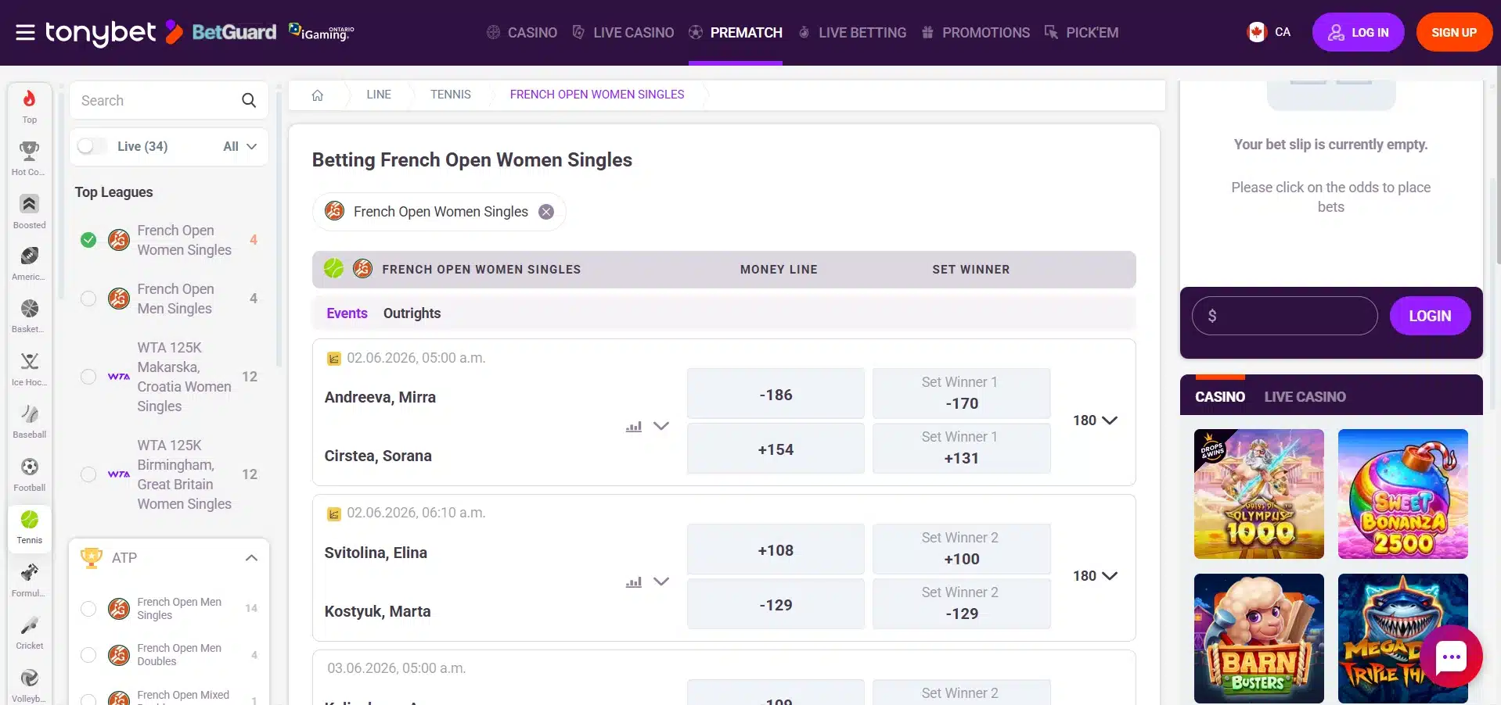1501x705 pixels.
Task: Open the LIVE BETTING nav item
Action: [x=851, y=32]
